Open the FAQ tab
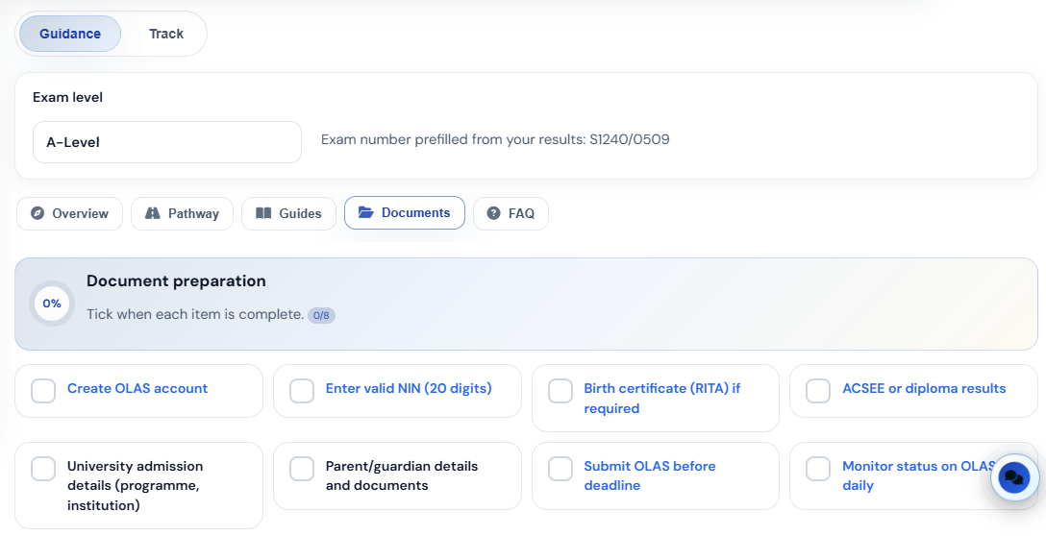Image resolution: width=1046 pixels, height=536 pixels. pyautogui.click(x=511, y=214)
